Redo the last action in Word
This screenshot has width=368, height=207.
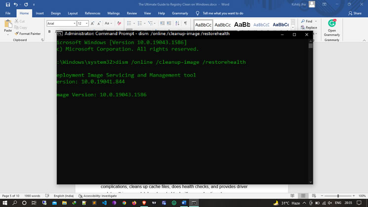click(26, 4)
